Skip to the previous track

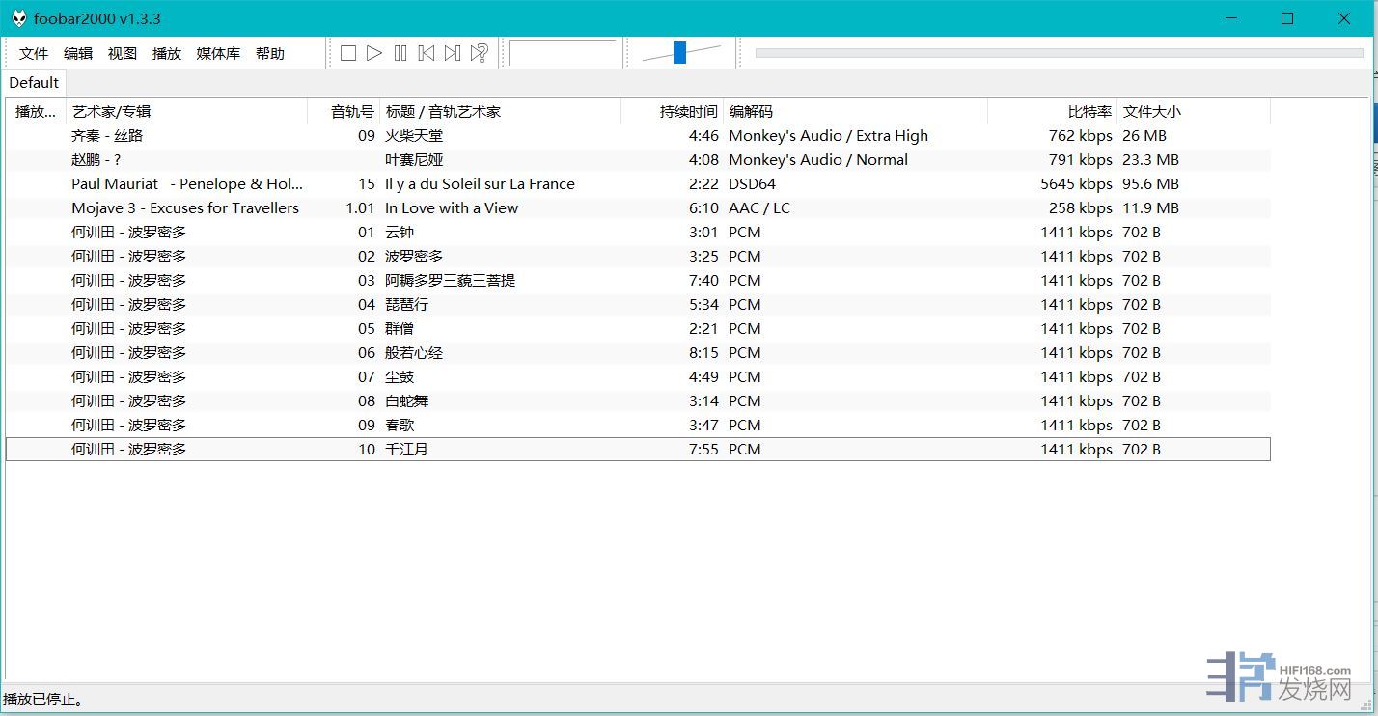click(x=427, y=54)
